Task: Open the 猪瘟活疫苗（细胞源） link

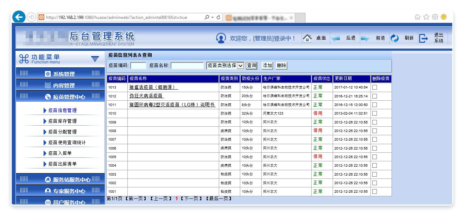Action: (153, 87)
